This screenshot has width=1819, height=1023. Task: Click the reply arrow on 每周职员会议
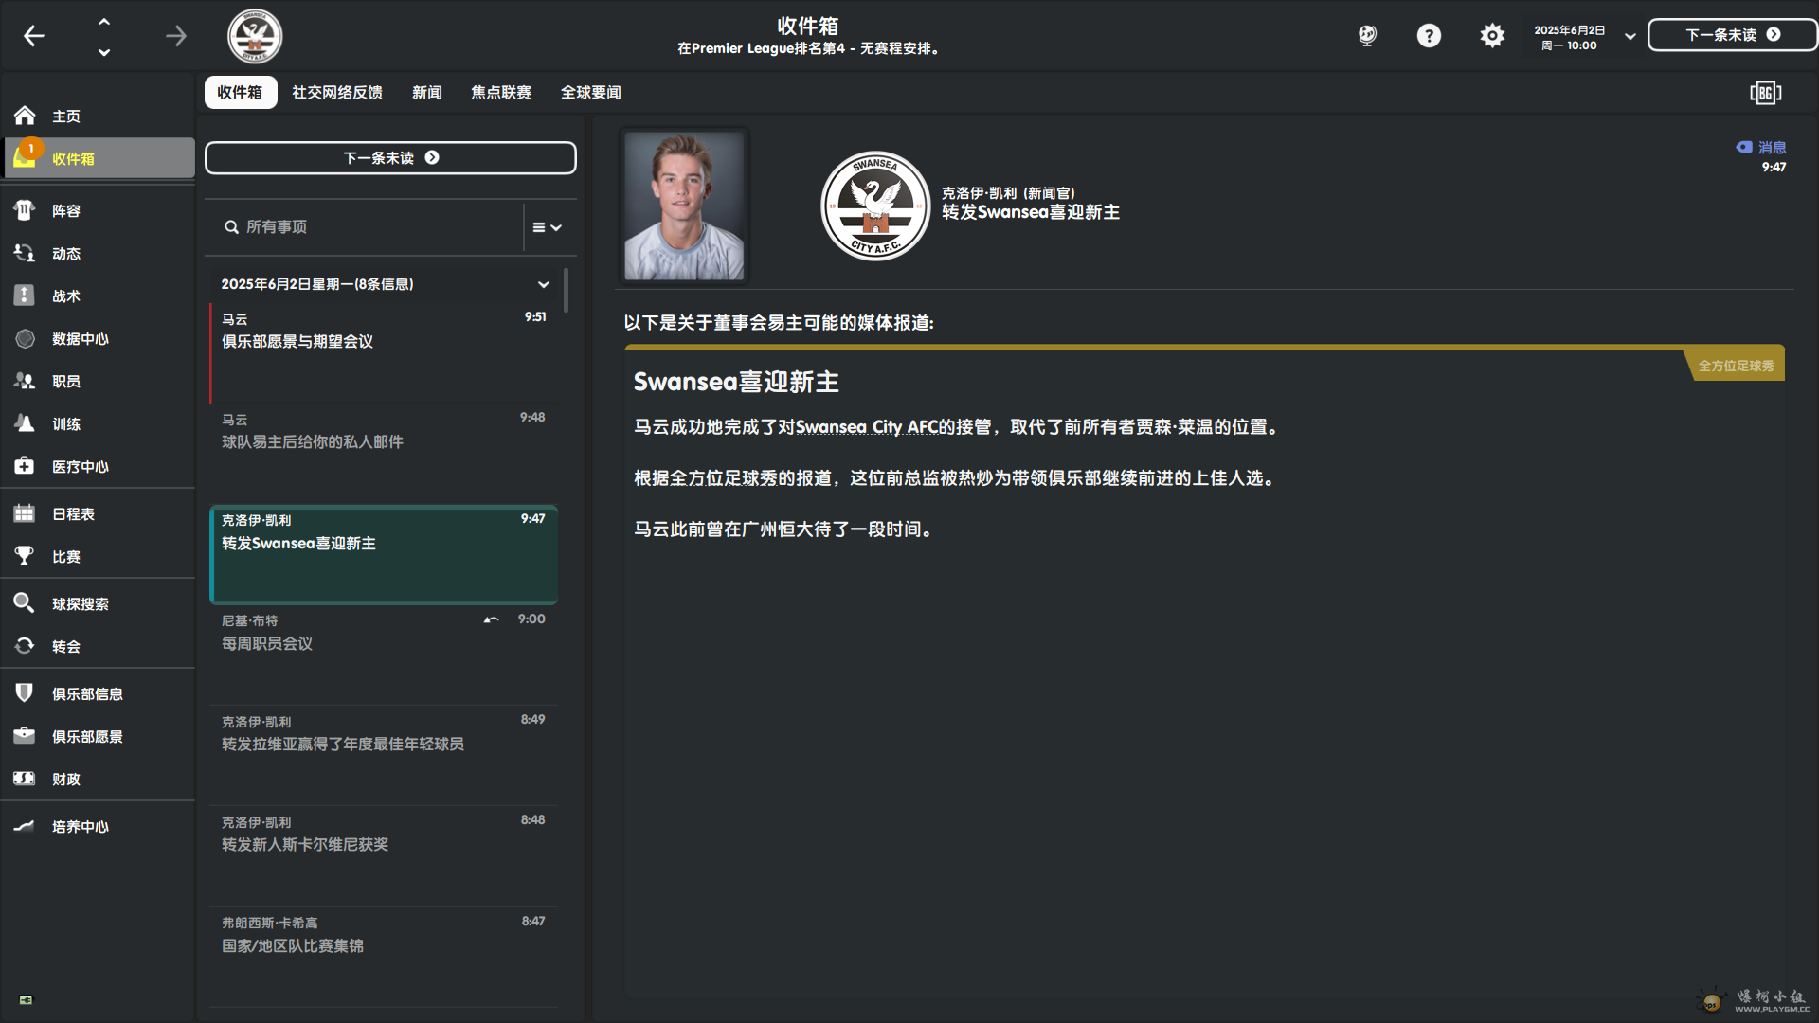point(491,619)
